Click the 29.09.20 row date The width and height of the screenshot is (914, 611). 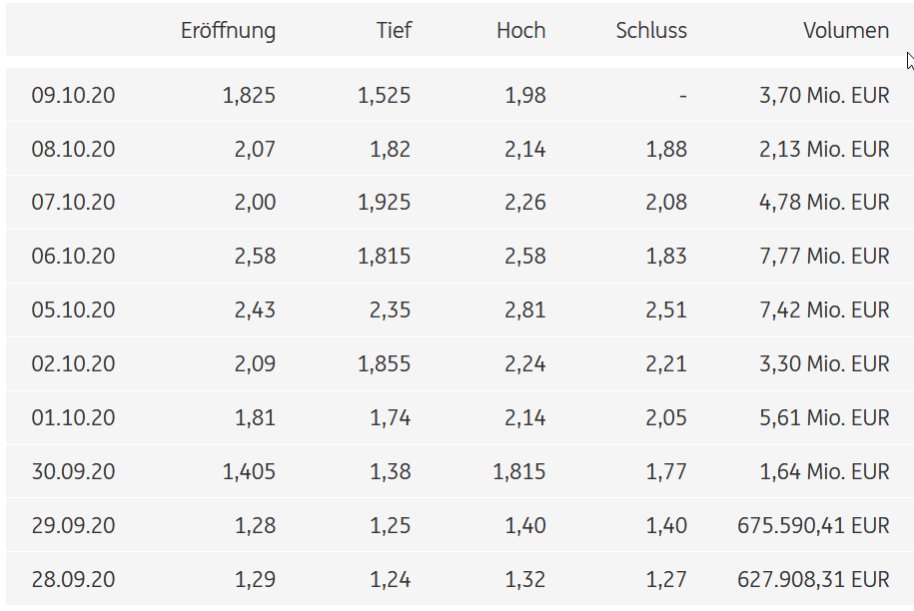pyautogui.click(x=73, y=526)
